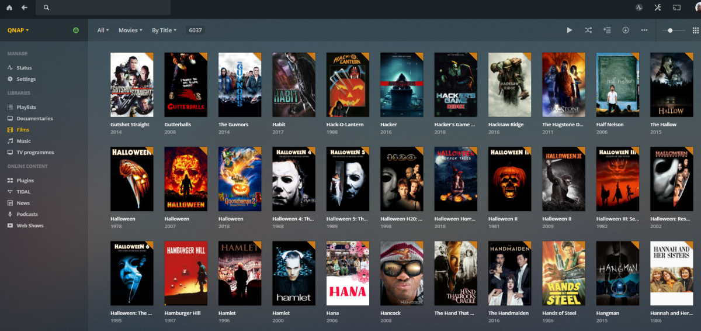Open Halloween II 1981 poster
Screen dimensions: 701x331
pyautogui.click(x=510, y=179)
